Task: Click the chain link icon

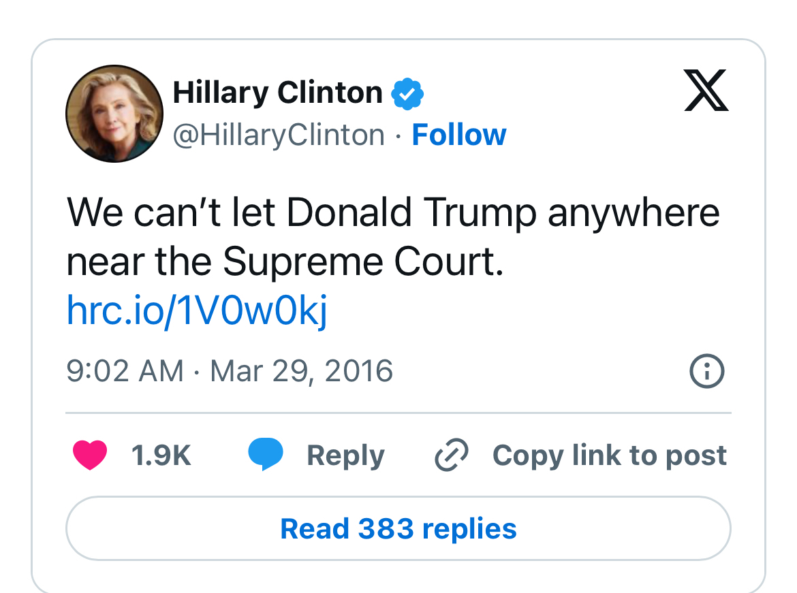Action: [452, 455]
